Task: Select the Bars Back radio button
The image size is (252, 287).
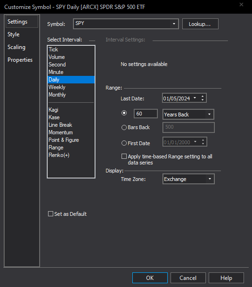Action: (124, 127)
